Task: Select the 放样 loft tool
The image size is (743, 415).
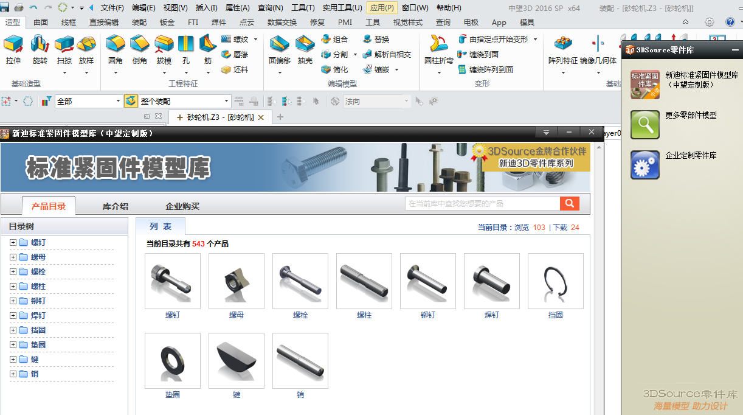Action: (86, 50)
